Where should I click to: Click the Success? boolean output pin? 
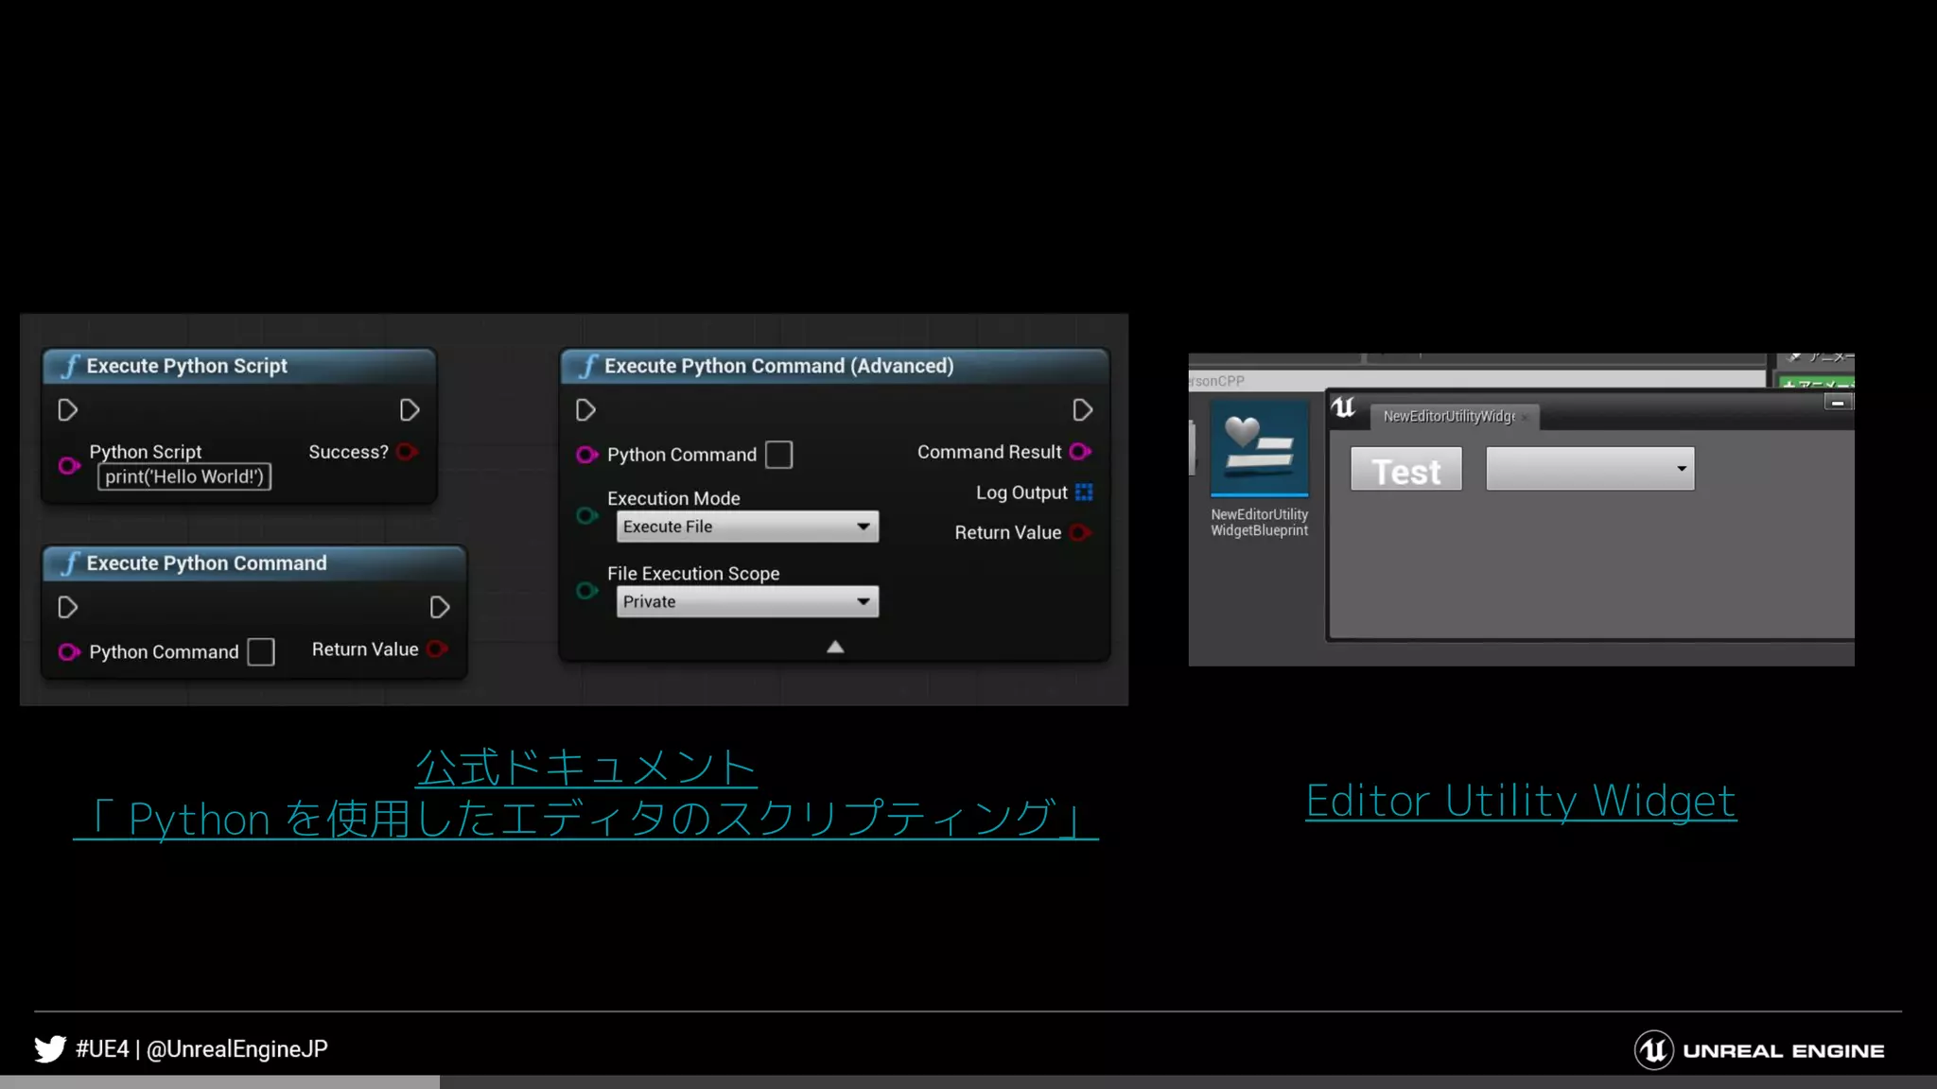pos(408,452)
